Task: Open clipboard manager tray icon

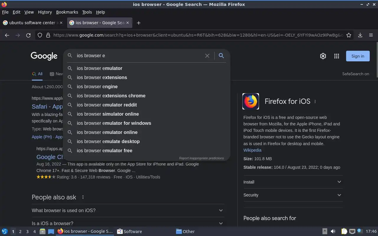Action: coord(344,231)
